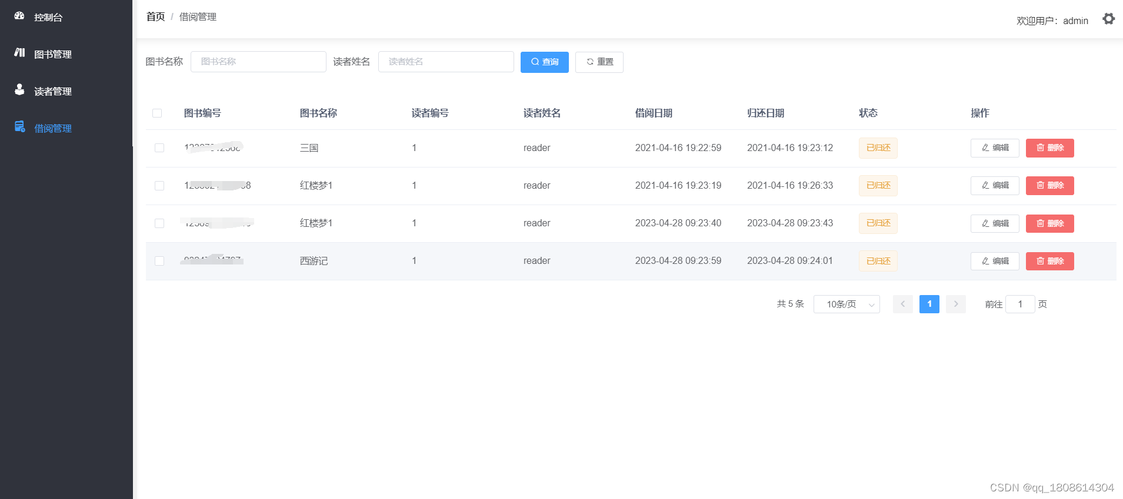Viewport: 1123px width, 499px height.
Task: Click the magnifier 查询 search button
Action: (544, 62)
